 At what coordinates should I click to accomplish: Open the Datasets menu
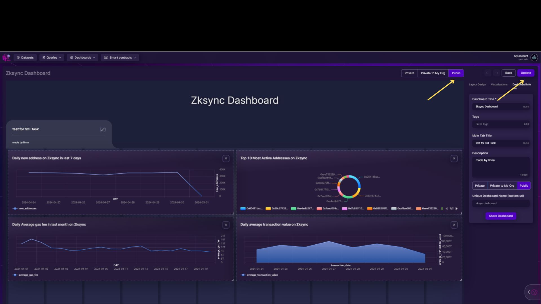[x=25, y=57]
